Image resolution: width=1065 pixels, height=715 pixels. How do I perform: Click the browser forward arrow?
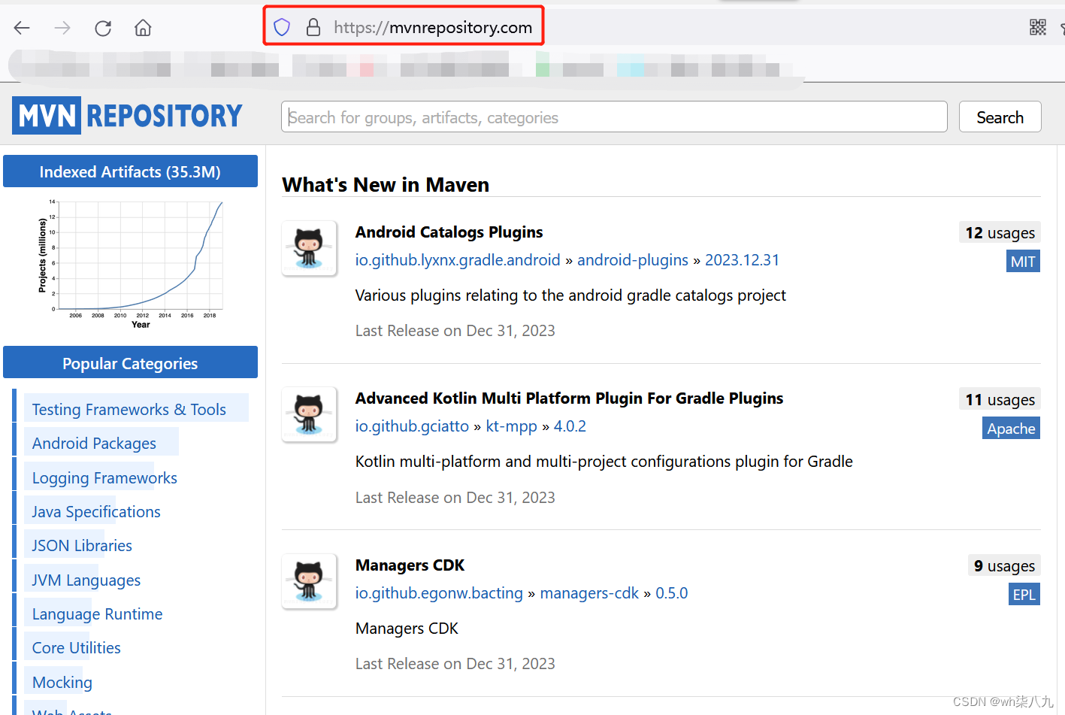[x=62, y=28]
